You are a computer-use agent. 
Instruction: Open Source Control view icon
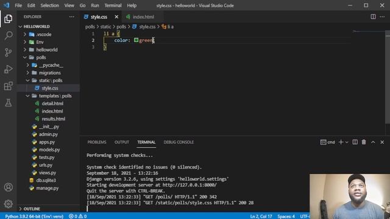click(8, 52)
